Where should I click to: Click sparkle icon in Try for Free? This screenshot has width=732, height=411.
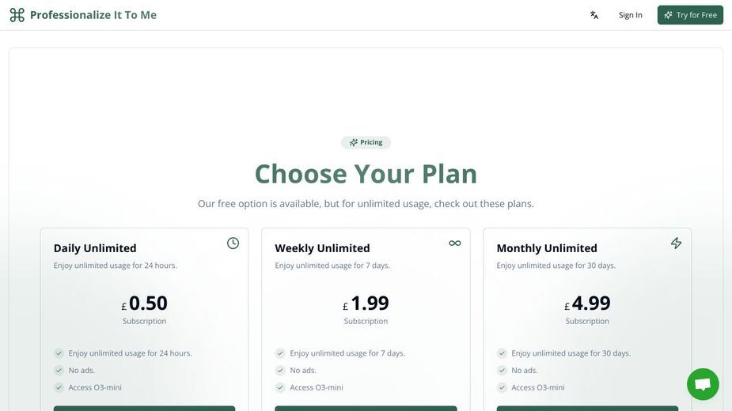click(x=668, y=15)
